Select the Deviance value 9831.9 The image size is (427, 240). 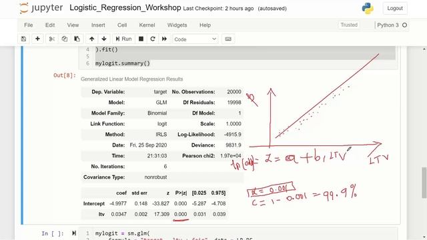(x=234, y=145)
